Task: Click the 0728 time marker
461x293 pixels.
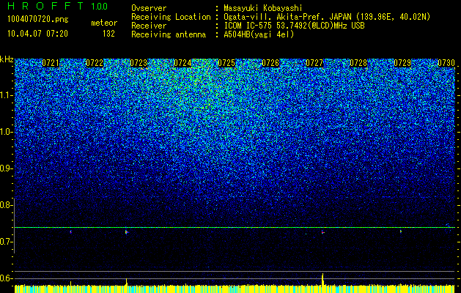Action: coord(358,63)
